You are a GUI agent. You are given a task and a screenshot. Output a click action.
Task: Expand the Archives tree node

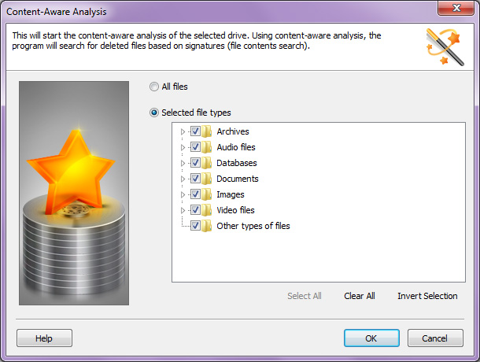[x=183, y=131]
